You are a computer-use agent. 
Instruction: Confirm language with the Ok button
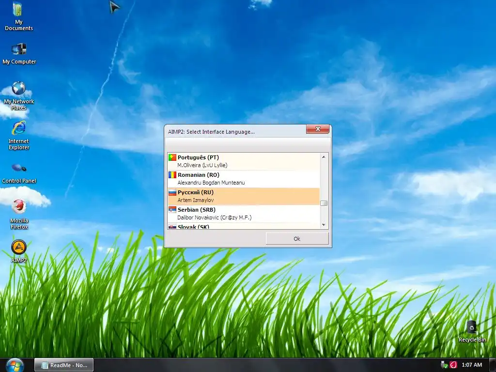click(x=297, y=239)
